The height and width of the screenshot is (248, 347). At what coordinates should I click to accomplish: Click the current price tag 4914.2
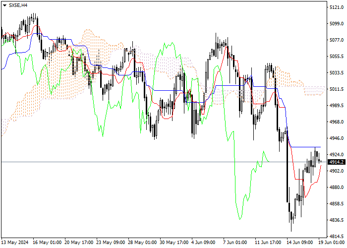[x=336, y=162]
